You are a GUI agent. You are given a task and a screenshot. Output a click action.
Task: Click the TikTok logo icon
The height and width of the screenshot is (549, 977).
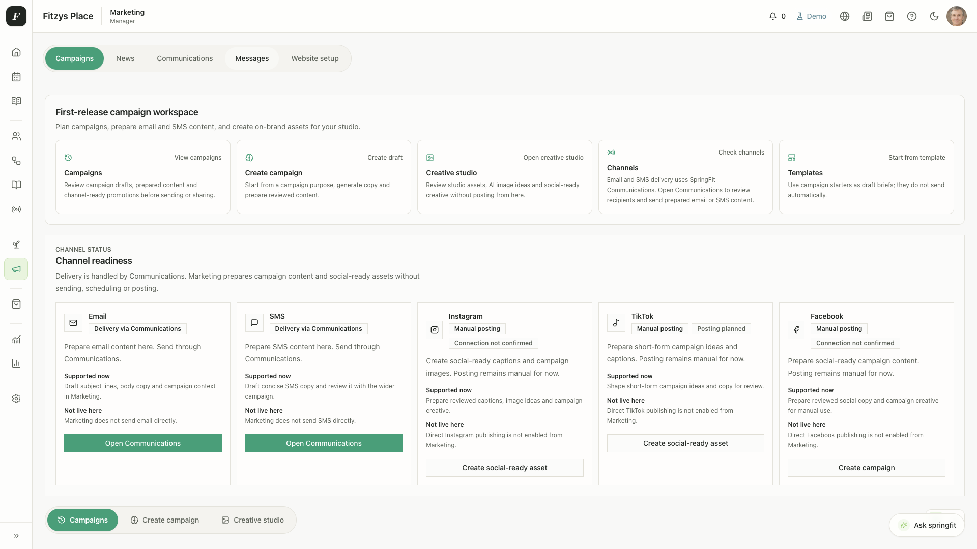616,323
